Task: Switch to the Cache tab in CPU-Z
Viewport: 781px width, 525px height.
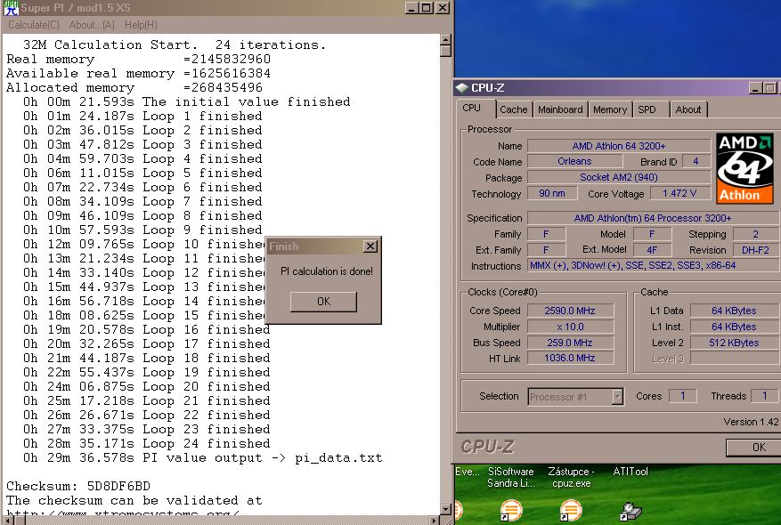Action: coord(513,109)
